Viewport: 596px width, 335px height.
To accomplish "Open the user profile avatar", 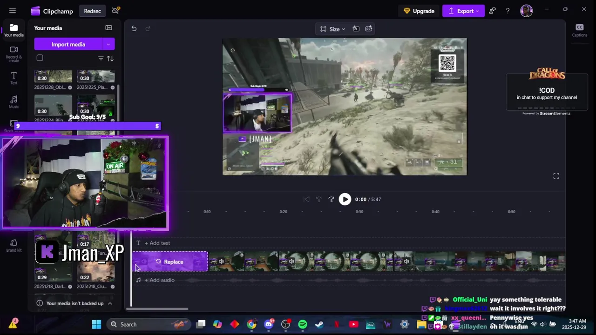I will click(x=527, y=11).
